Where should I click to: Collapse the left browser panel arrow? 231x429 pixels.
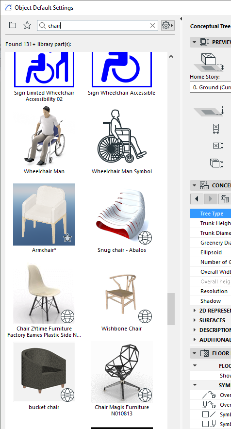coord(181,18)
